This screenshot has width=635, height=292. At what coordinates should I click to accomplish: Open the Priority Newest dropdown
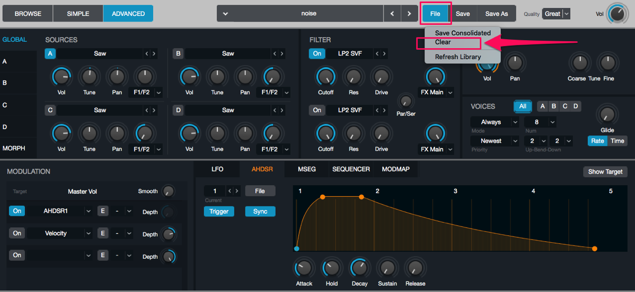tap(495, 141)
